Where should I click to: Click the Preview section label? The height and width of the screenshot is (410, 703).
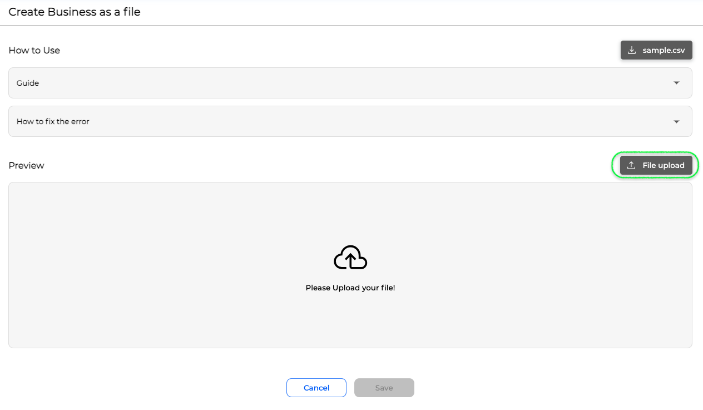(26, 165)
